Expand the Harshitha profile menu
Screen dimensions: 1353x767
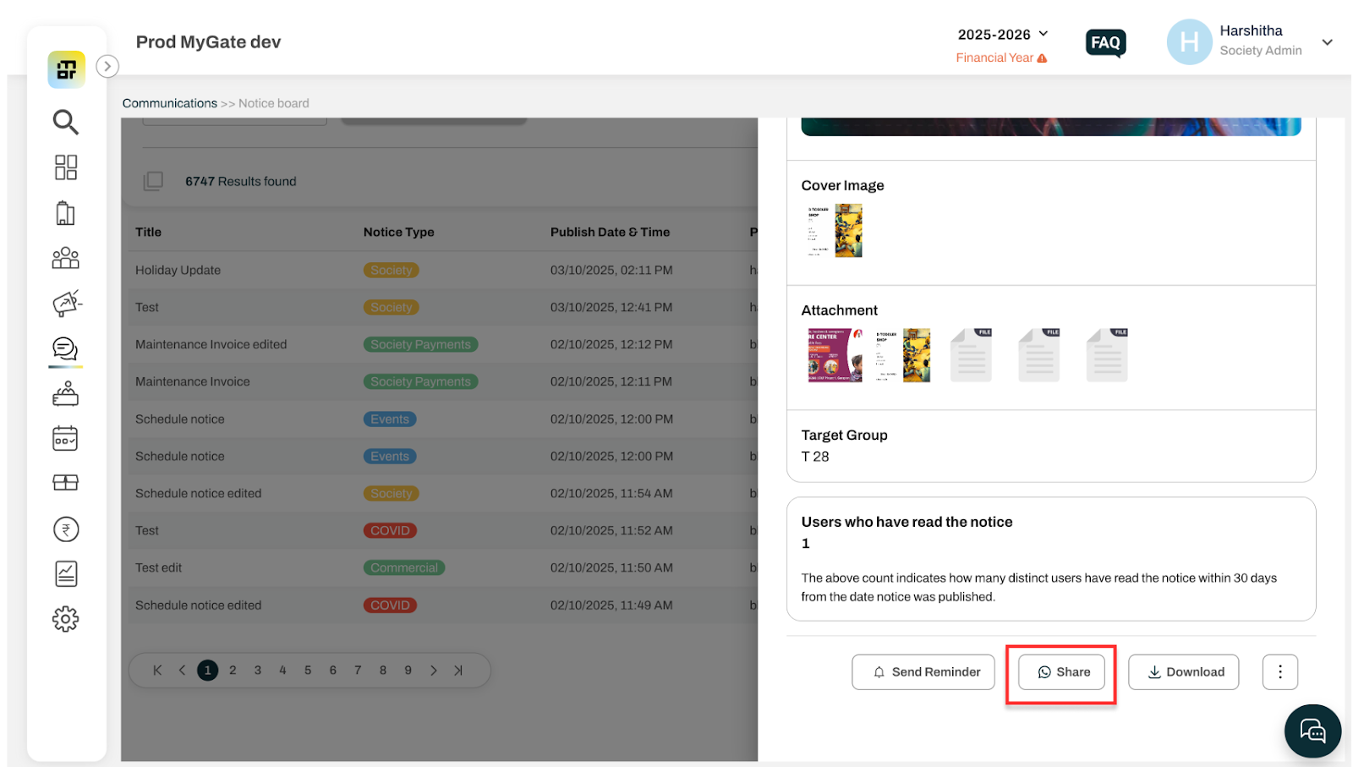[x=1327, y=41]
